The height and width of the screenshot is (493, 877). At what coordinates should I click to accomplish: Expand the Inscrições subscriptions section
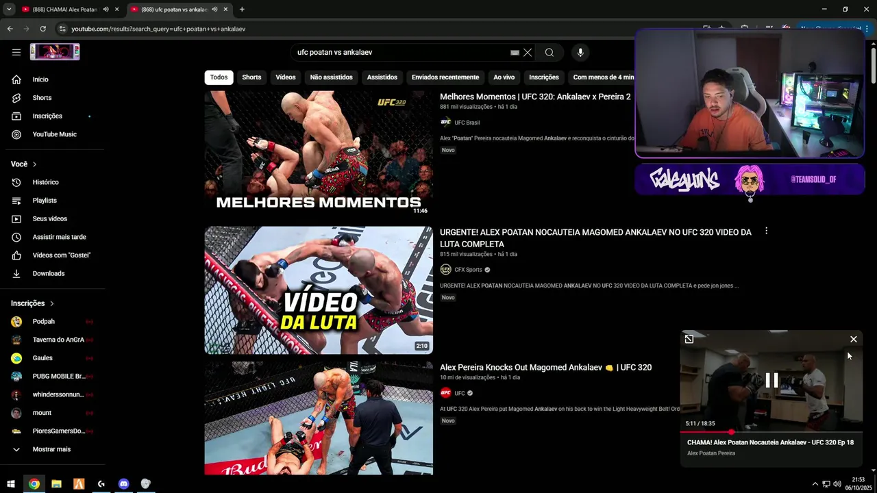coord(32,303)
